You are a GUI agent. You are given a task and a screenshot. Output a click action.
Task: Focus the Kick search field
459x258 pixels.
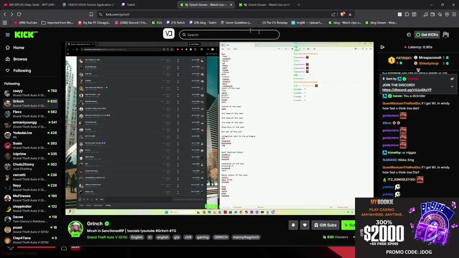[x=229, y=35]
